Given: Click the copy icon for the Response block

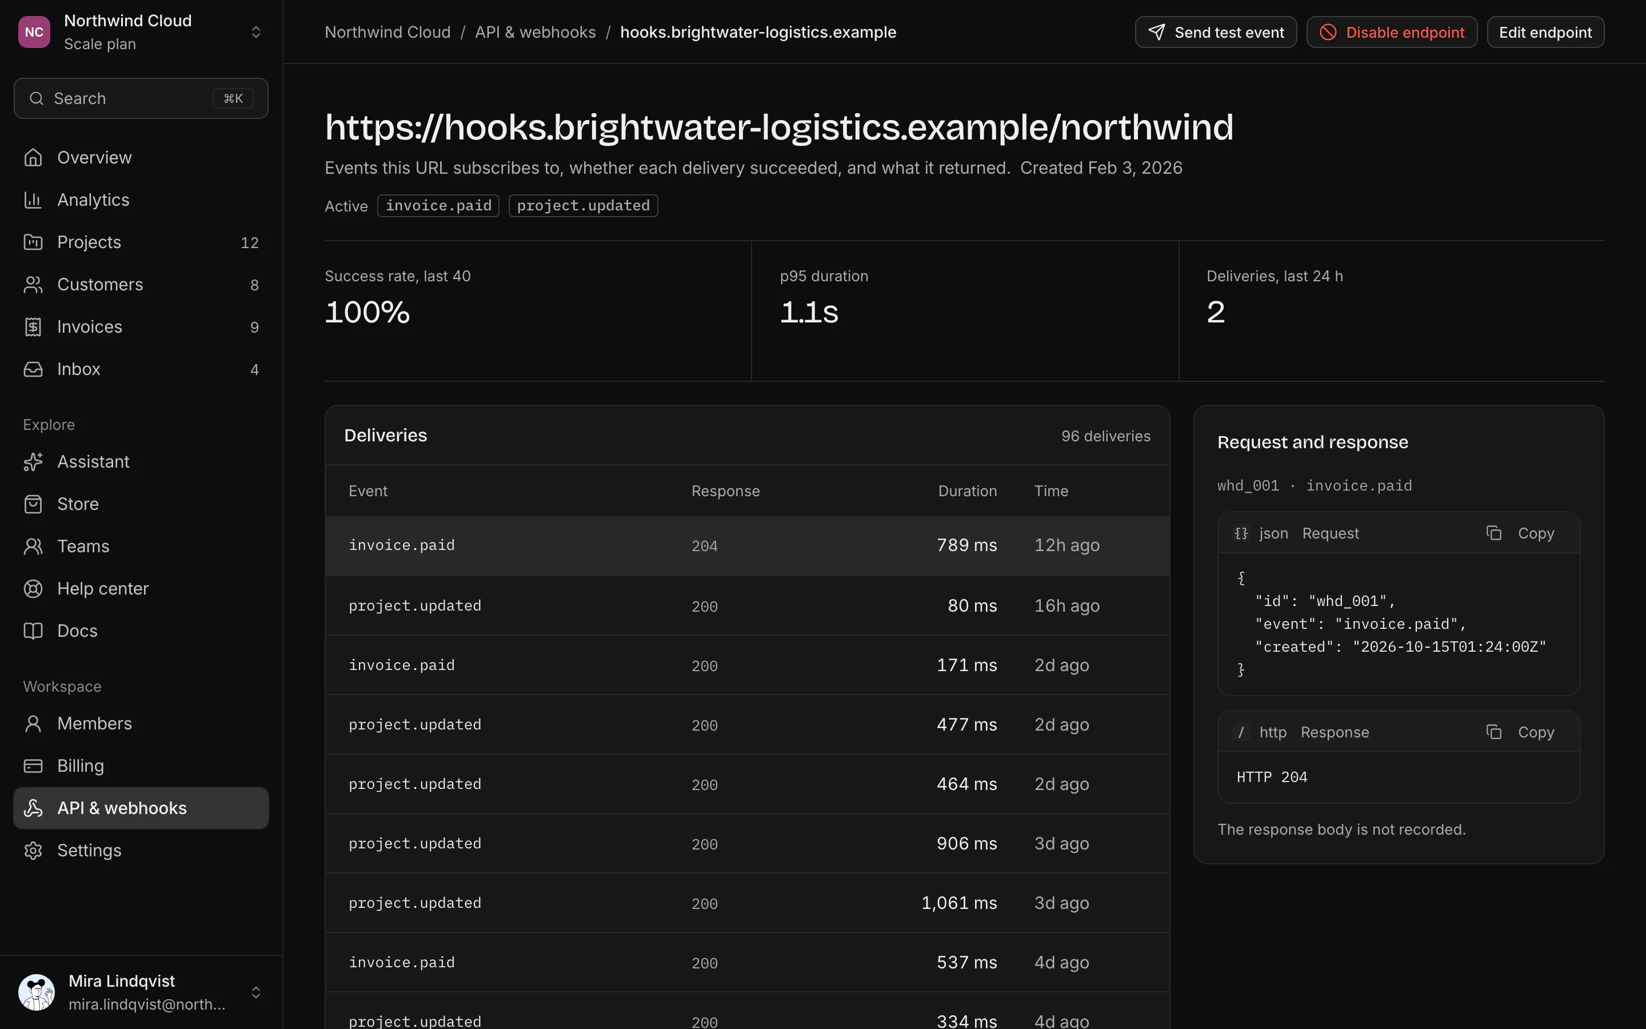Looking at the screenshot, I should [1493, 732].
